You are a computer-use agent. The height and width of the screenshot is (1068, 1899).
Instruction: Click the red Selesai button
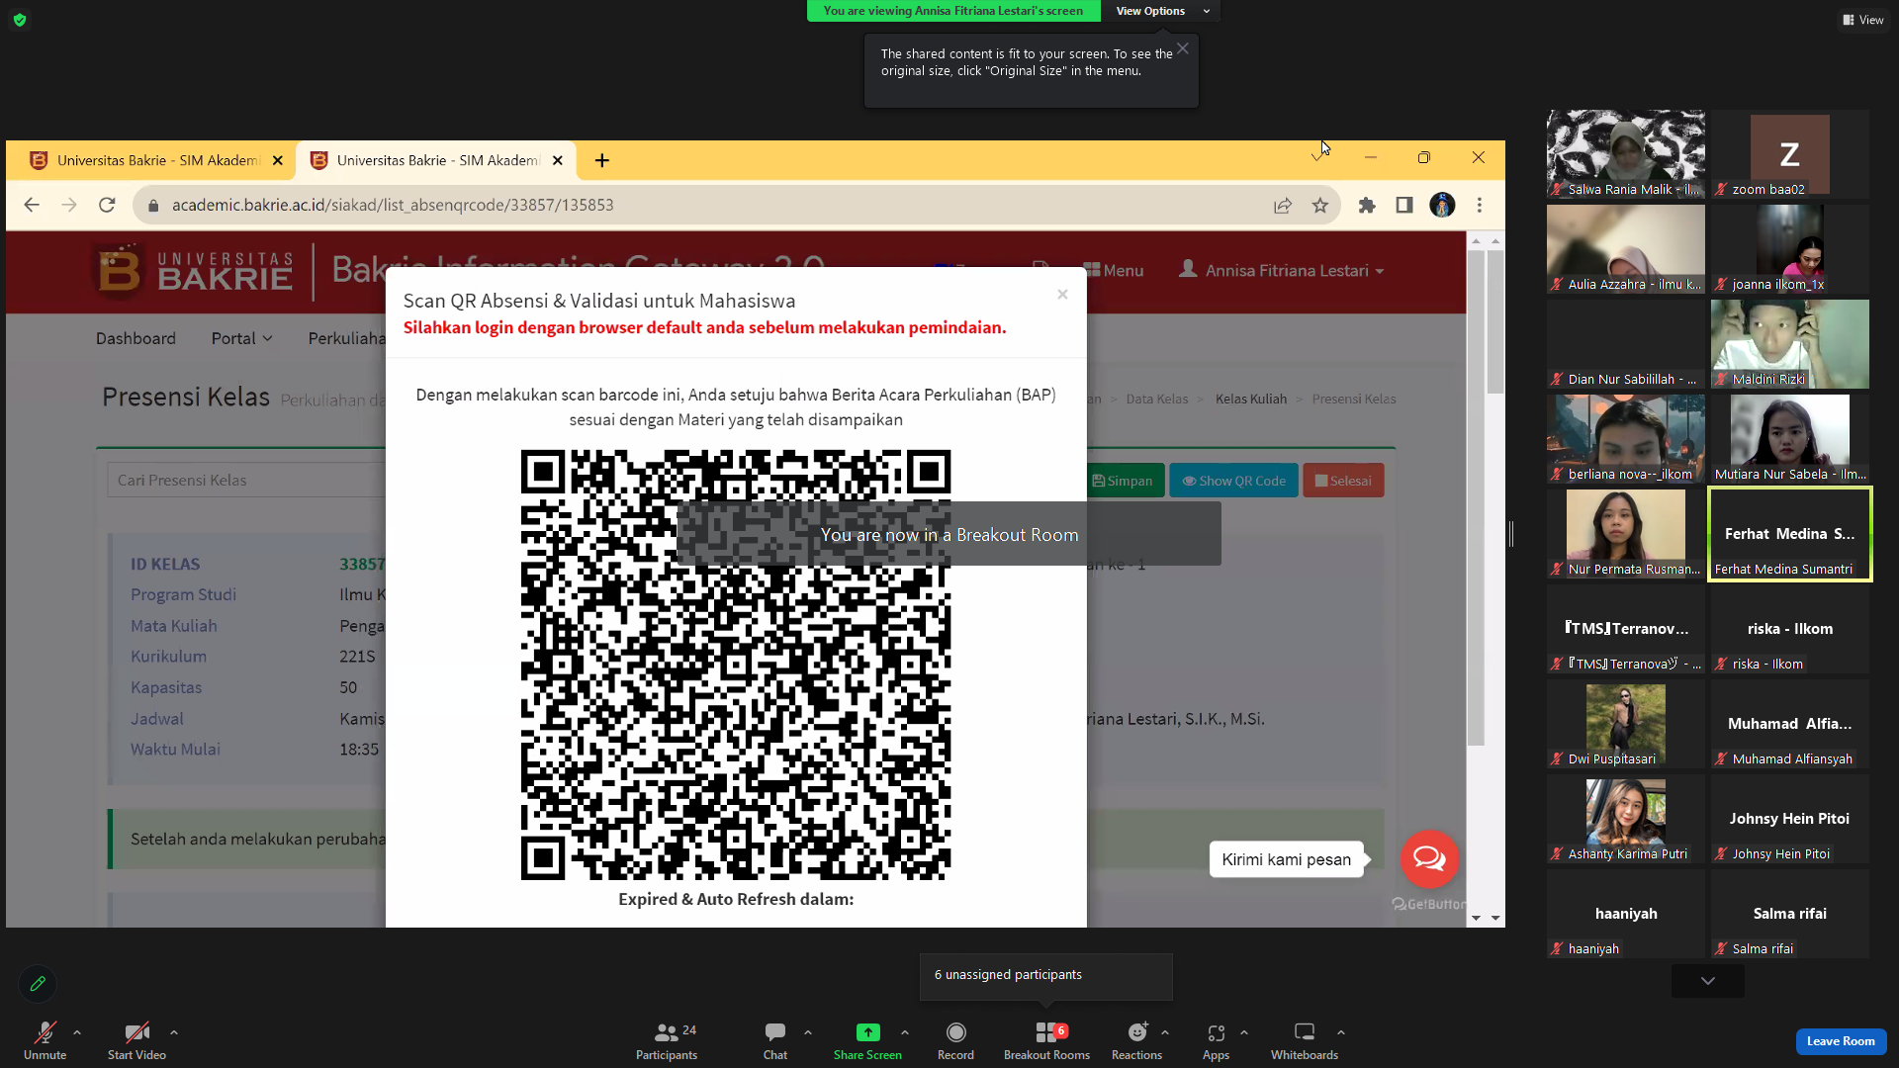1344,481
